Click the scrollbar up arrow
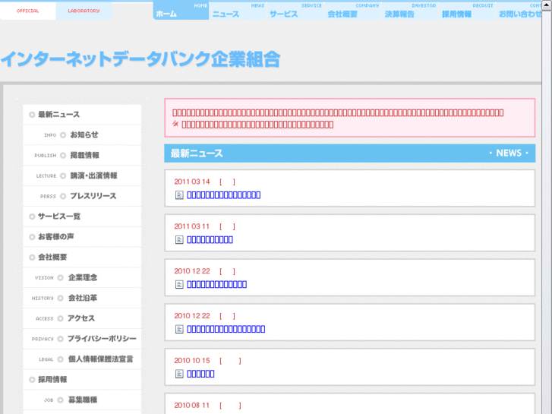 point(547,5)
